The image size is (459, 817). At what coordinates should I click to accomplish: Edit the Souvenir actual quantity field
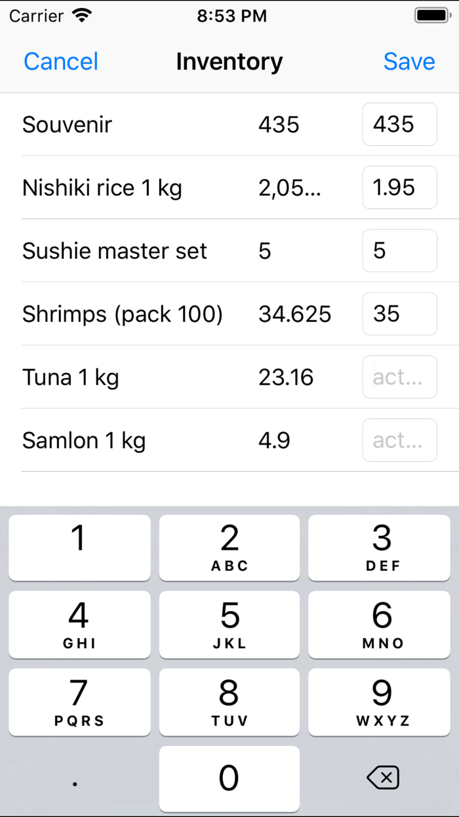pos(399,124)
